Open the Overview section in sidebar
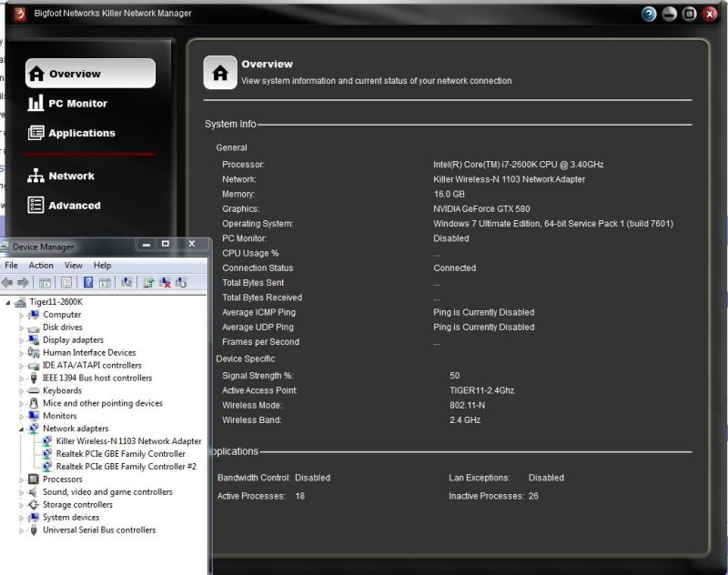Screen dimensions: 728x575 pyautogui.click(x=90, y=74)
